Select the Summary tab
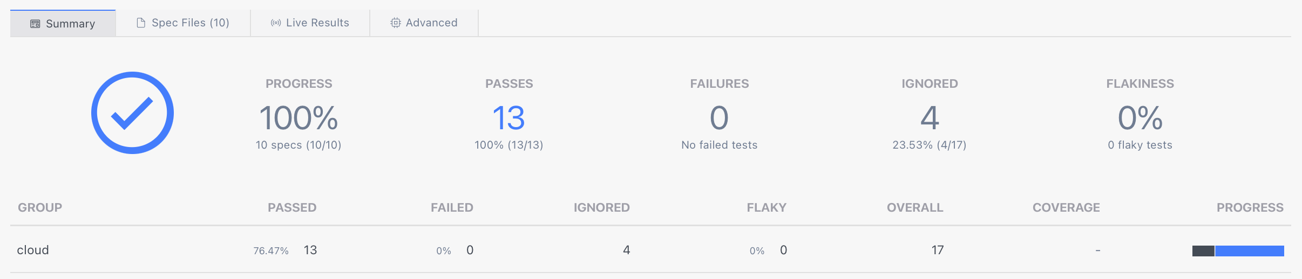This screenshot has height=279, width=1302. click(x=70, y=24)
